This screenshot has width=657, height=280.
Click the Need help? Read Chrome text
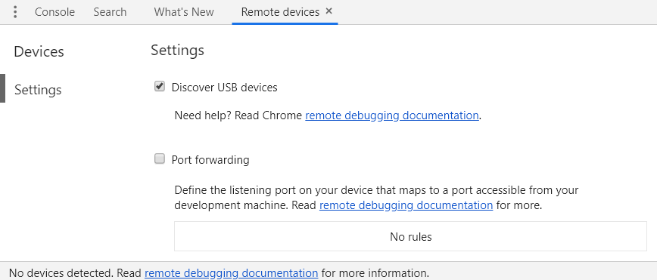(x=238, y=115)
